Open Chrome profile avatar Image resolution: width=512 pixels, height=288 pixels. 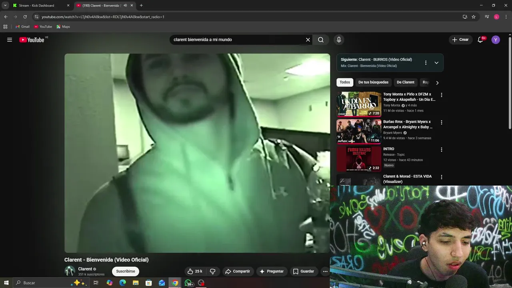[496, 17]
